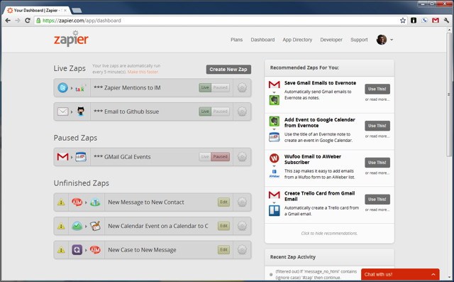
Task: Read more about Create Trello Card zap
Action: (x=377, y=210)
